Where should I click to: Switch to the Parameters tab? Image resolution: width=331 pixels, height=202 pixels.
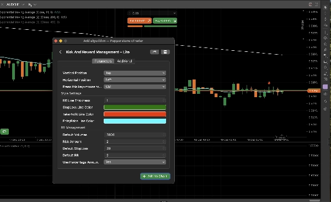pyautogui.click(x=103, y=61)
